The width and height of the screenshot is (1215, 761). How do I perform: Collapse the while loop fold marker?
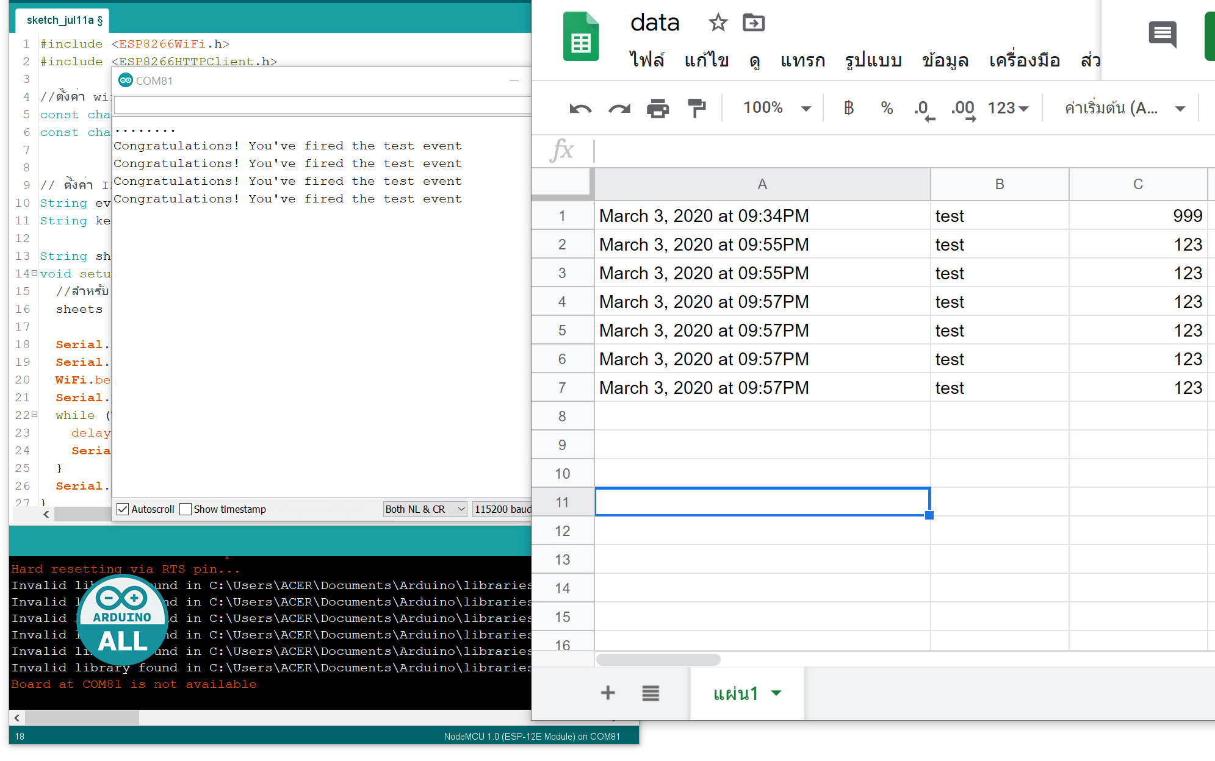click(x=35, y=415)
